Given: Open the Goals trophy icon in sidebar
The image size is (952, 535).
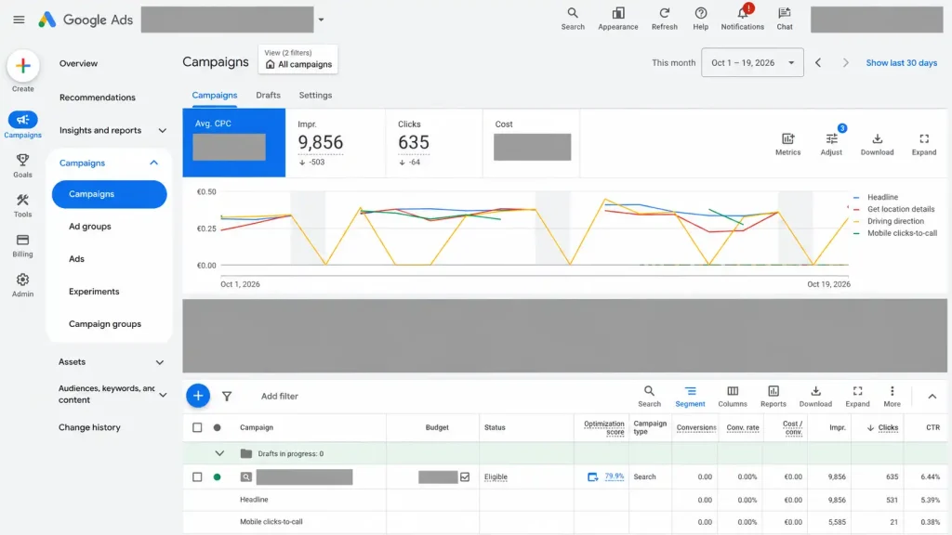Looking at the screenshot, I should [22, 160].
